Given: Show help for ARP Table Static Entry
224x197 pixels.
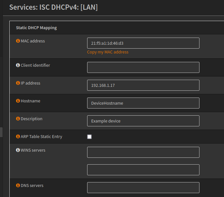Looking at the screenshot, I should point(18,136).
